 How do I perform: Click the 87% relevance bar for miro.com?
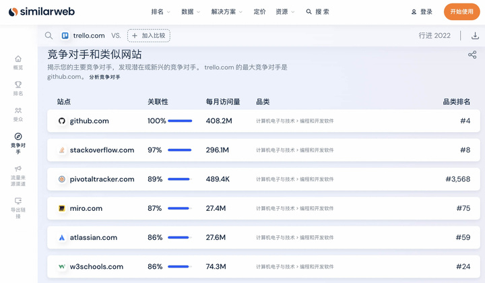(x=180, y=208)
